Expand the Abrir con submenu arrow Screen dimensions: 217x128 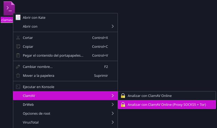[x=113, y=26]
